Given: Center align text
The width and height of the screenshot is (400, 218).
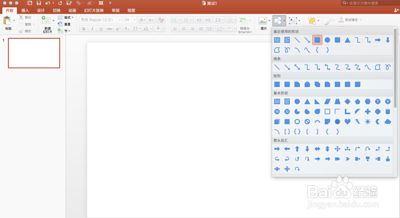Looking at the screenshot, I should coord(184,29).
